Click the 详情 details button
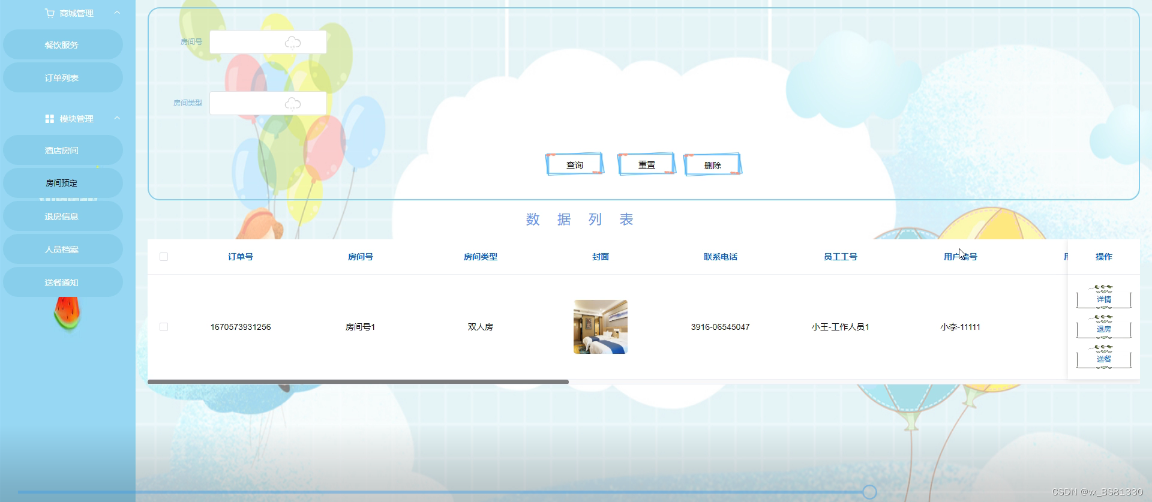The height and width of the screenshot is (502, 1152). pyautogui.click(x=1104, y=298)
